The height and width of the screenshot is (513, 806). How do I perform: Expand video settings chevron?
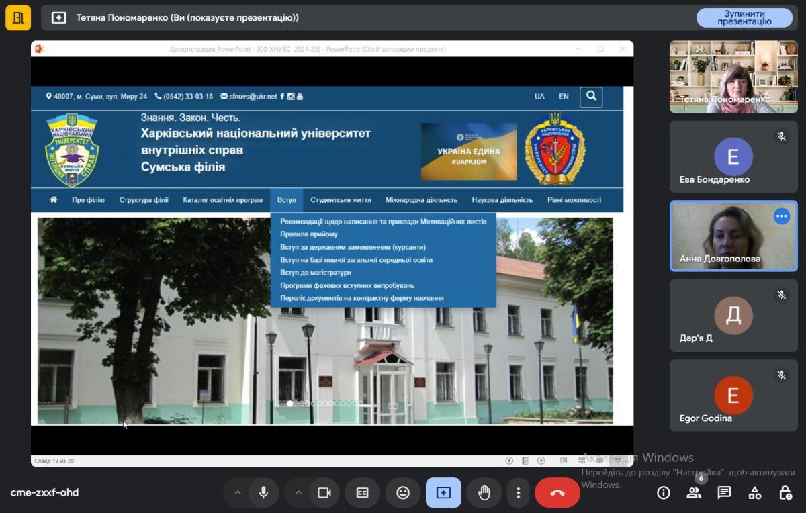pyautogui.click(x=298, y=493)
